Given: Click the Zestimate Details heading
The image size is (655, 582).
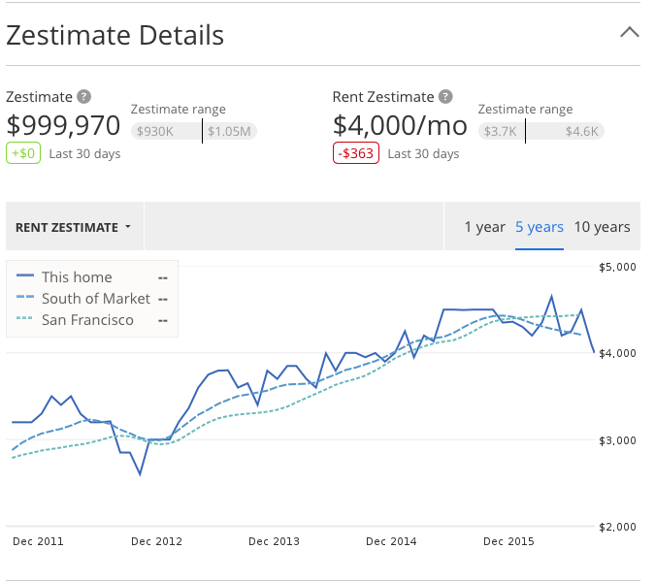Looking at the screenshot, I should click(x=115, y=35).
